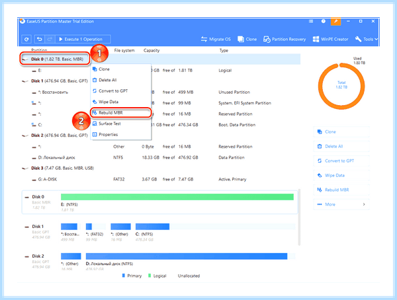
Task: Click the refresh icon in toolbar
Action: click(x=26, y=39)
